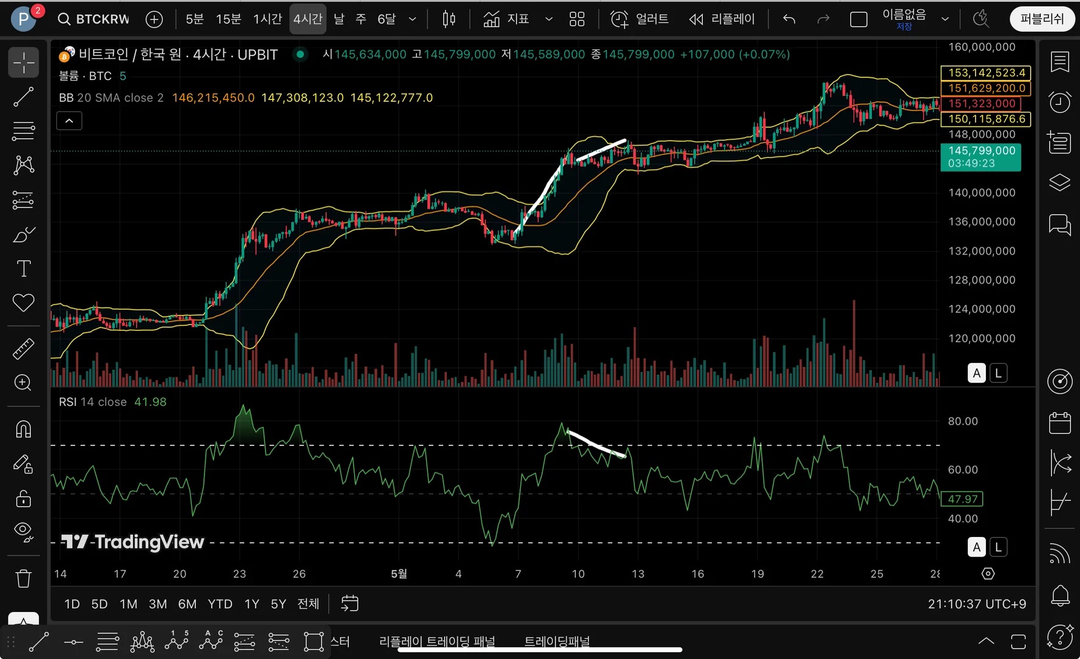Select the trend line drawing tool
The image size is (1080, 659).
[x=23, y=96]
